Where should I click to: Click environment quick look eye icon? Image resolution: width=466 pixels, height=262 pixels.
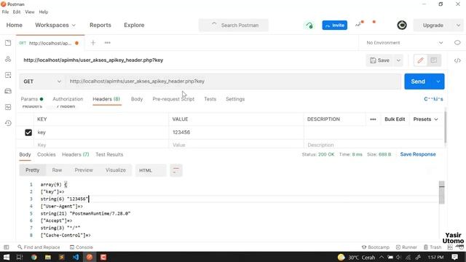click(457, 43)
